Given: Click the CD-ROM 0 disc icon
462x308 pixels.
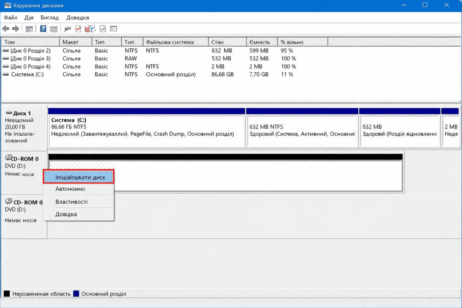Looking at the screenshot, I should (9, 158).
